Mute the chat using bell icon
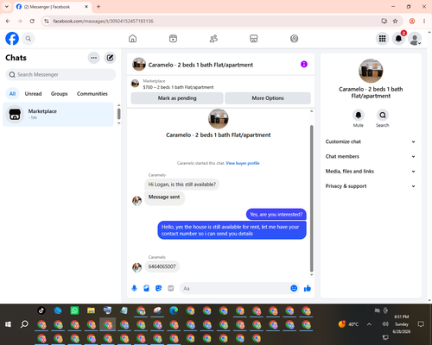The image size is (432, 345). (358, 116)
